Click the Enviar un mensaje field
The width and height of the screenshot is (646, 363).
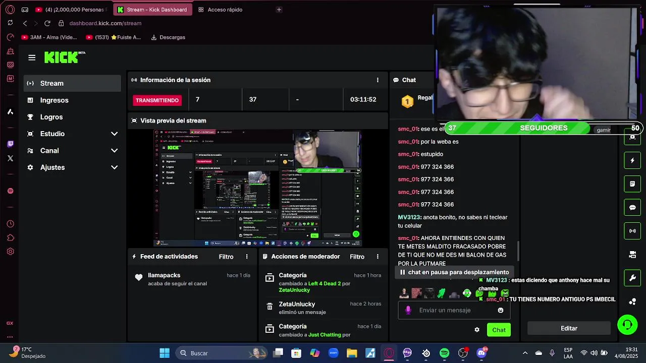454,310
